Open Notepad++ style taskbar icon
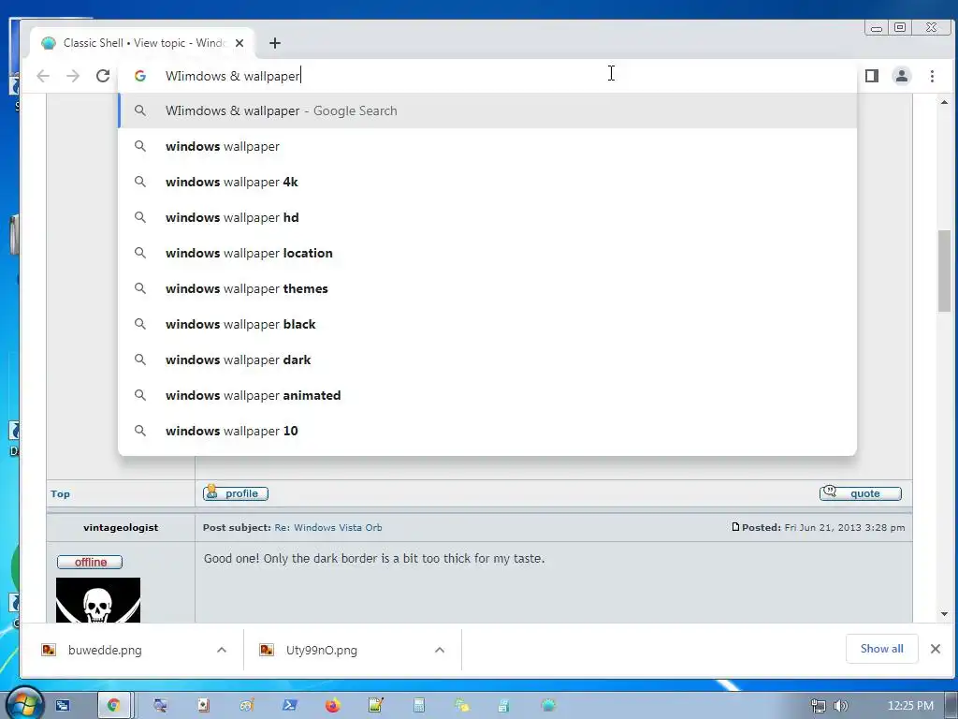Image resolution: width=958 pixels, height=719 pixels. tap(376, 706)
